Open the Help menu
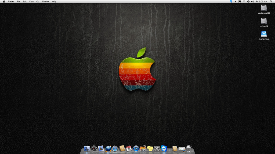This screenshot has width=275, height=154. pos(54,1)
